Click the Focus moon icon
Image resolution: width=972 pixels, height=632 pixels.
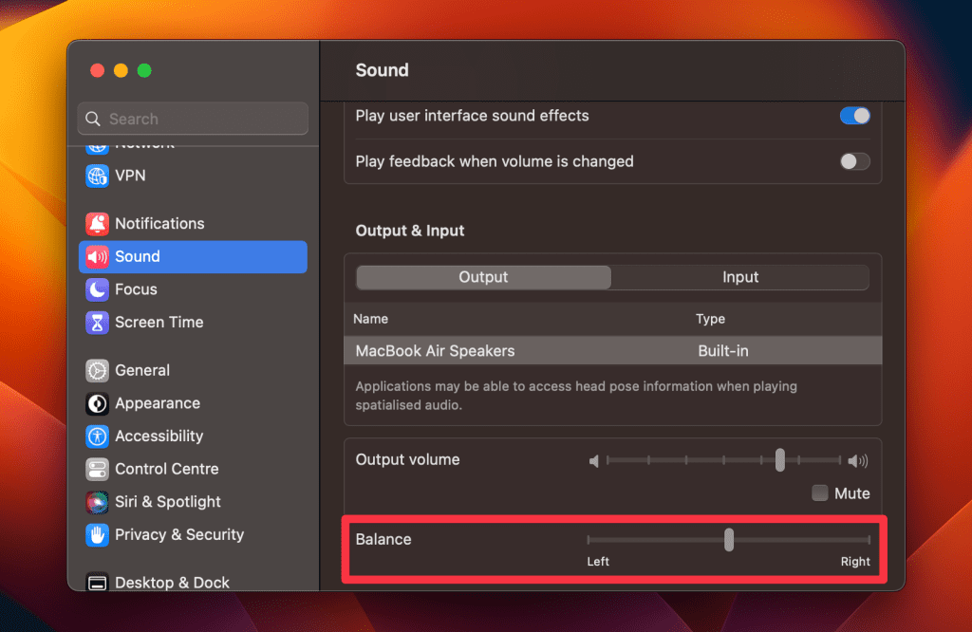pyautogui.click(x=97, y=289)
